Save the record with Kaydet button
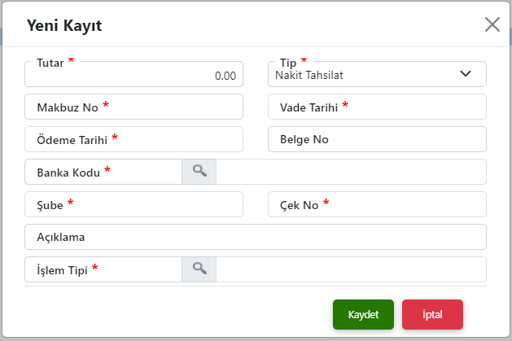Image resolution: width=512 pixels, height=341 pixels. point(363,315)
